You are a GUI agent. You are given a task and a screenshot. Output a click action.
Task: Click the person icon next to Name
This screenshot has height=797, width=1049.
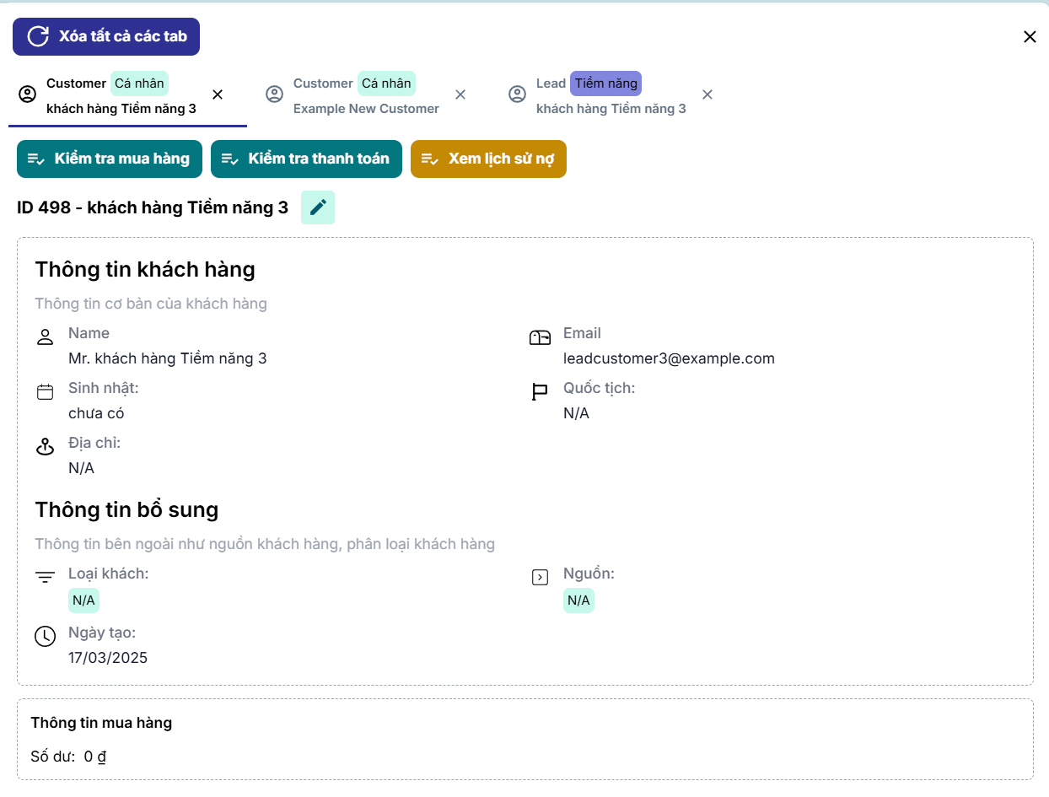[46, 338]
